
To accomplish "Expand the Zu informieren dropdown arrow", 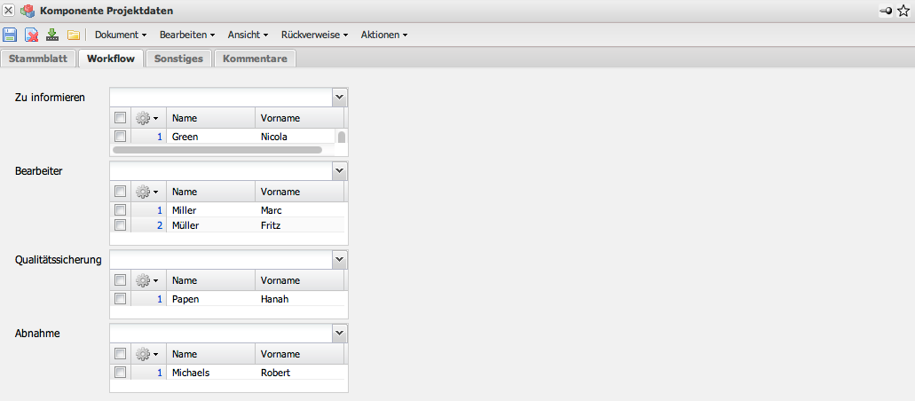I will tap(339, 97).
